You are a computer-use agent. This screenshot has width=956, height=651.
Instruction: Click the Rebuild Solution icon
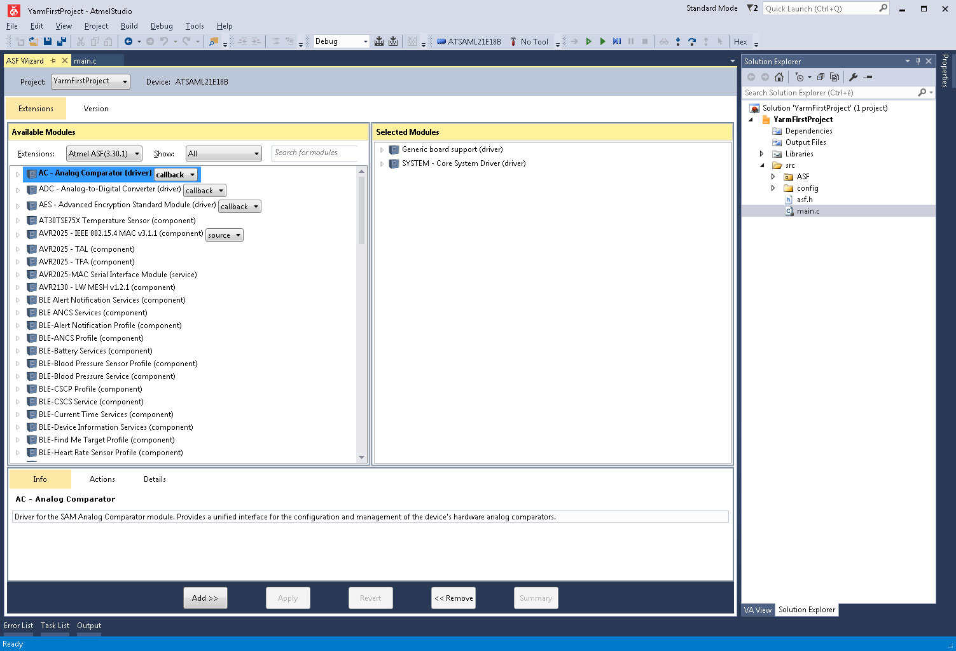(x=393, y=41)
